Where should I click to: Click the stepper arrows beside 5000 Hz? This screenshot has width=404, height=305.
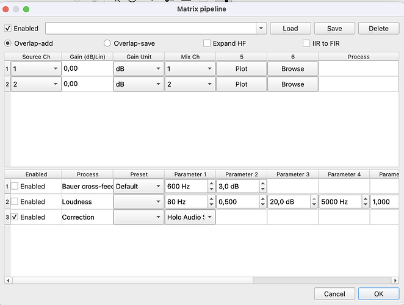coord(365,202)
